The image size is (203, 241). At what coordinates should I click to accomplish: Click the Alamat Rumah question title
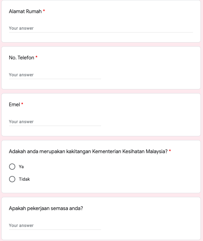point(25,11)
